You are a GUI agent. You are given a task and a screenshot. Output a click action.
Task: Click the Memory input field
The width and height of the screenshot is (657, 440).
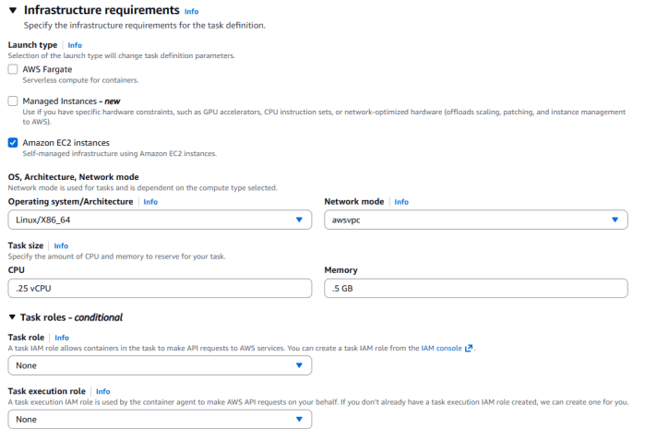[476, 288]
